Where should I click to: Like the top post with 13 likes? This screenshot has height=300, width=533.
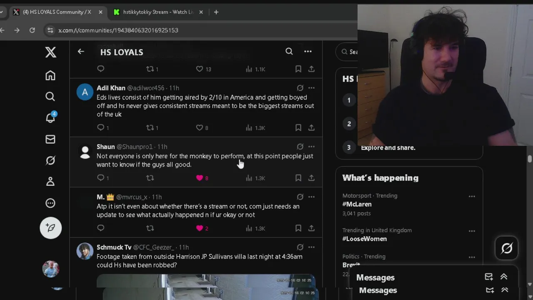pos(199,69)
